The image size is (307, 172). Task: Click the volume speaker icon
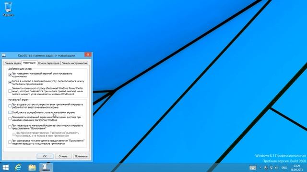click(276, 168)
